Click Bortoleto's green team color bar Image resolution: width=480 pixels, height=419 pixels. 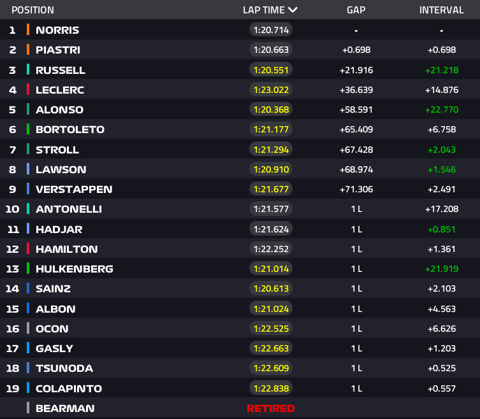click(28, 129)
